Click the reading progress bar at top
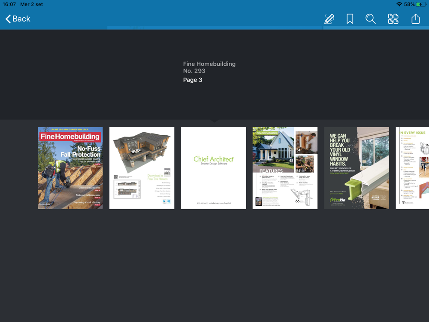Viewport: 429px width, 322px height. coord(214,27)
